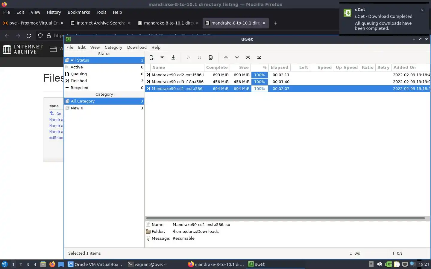431x269 pixels.
Task: Click finished-state icon of cd2-ext row
Action: click(x=148, y=75)
